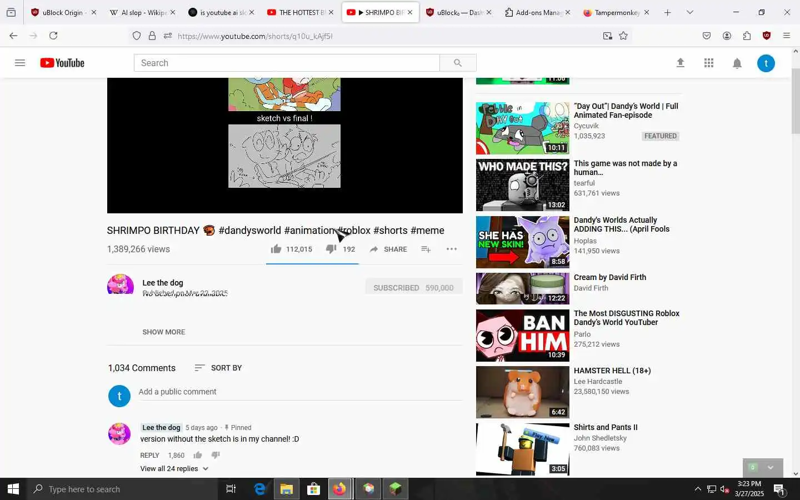Toggle the SUBSCRIBED button
800x500 pixels.
pyautogui.click(x=414, y=287)
